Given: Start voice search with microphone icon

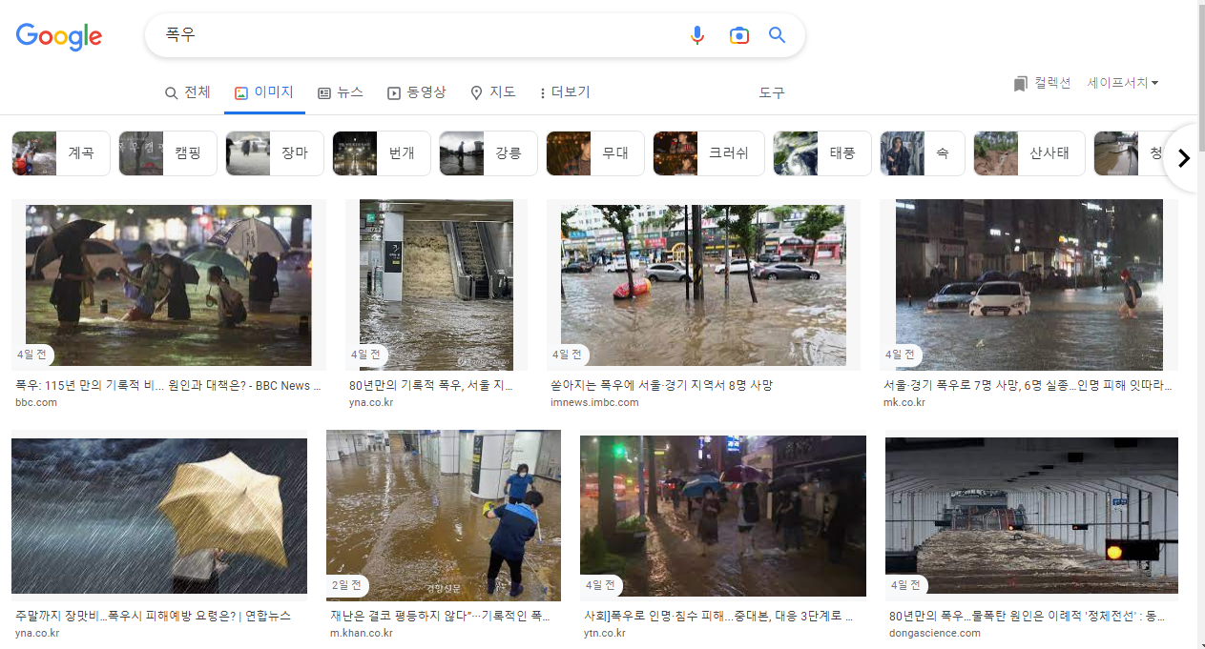Looking at the screenshot, I should click(697, 35).
